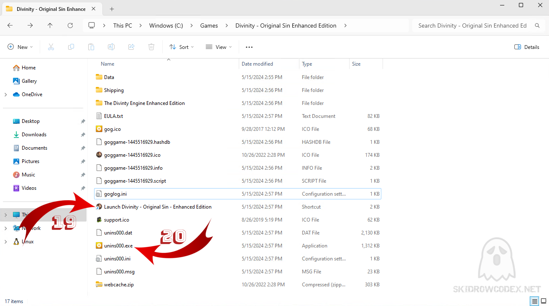The width and height of the screenshot is (549, 306).
Task: Select the webcache.zip archive icon
Action: coord(99,284)
